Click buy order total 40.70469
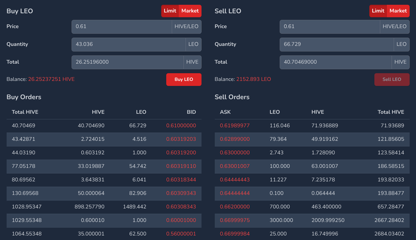Image resolution: width=416 pixels, height=240 pixels. (23, 126)
